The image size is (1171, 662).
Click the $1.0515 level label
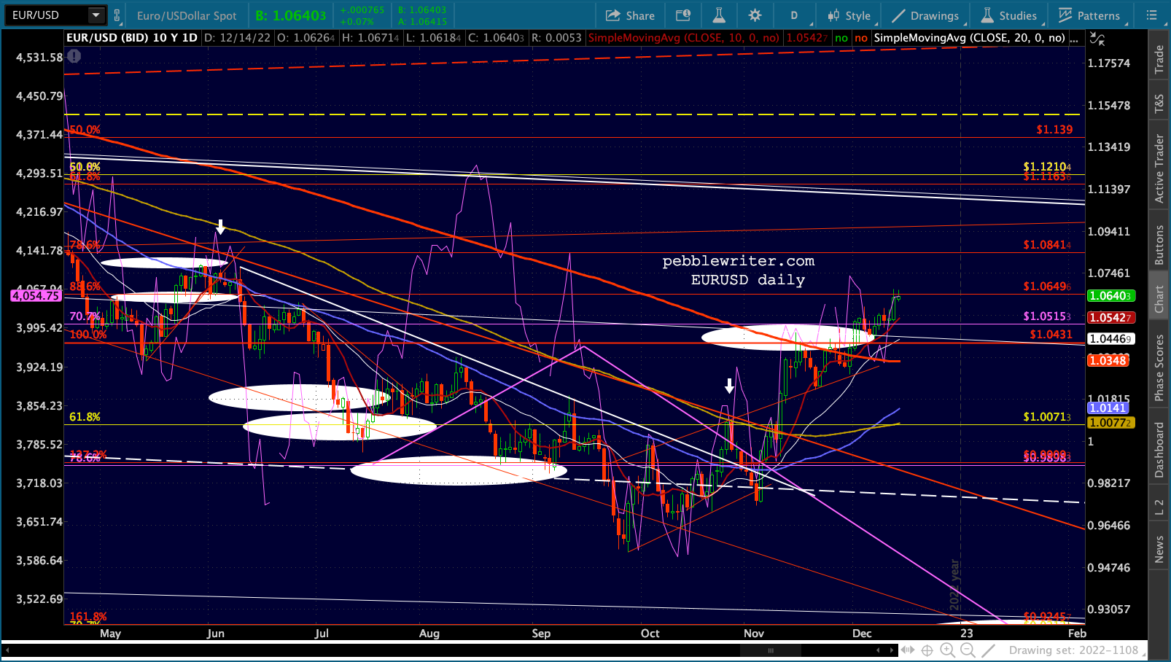coord(1047,316)
